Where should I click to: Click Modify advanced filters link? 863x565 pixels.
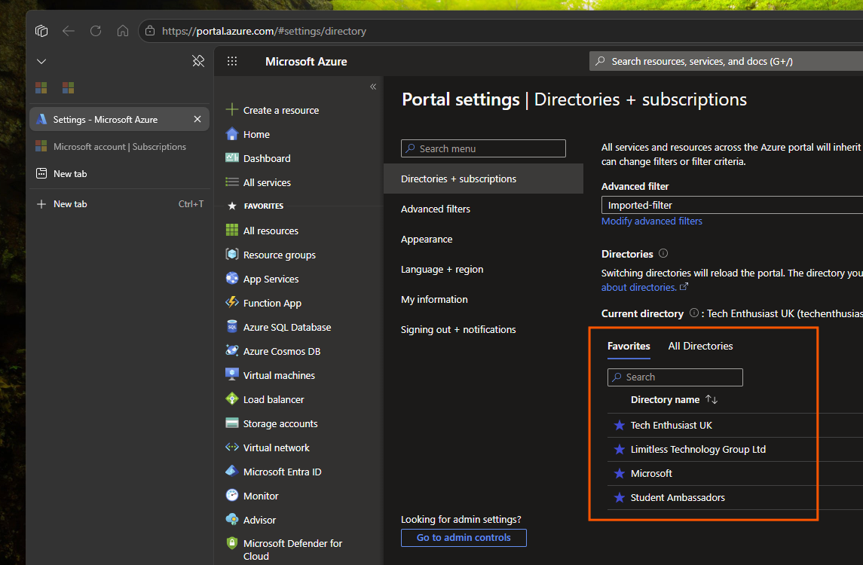tap(652, 221)
